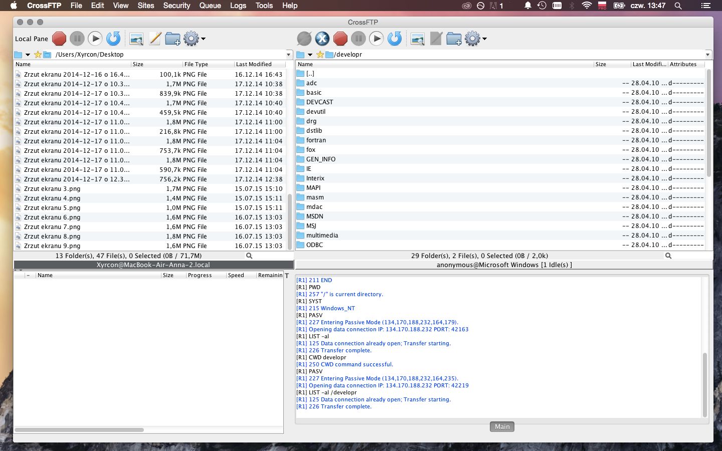Click the local pane settings gear icon
The height and width of the screenshot is (451, 722).
[x=191, y=39]
